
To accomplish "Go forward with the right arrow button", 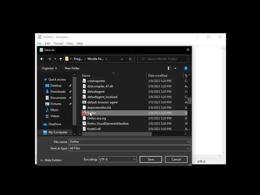I will point(50,59).
